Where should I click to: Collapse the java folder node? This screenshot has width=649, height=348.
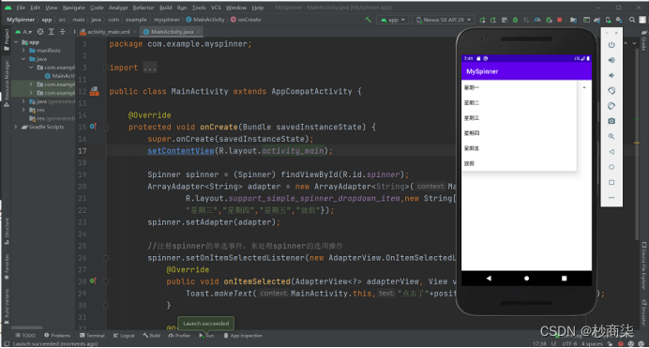click(23, 59)
